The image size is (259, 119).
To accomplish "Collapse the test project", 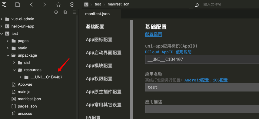I will pos(2,34).
